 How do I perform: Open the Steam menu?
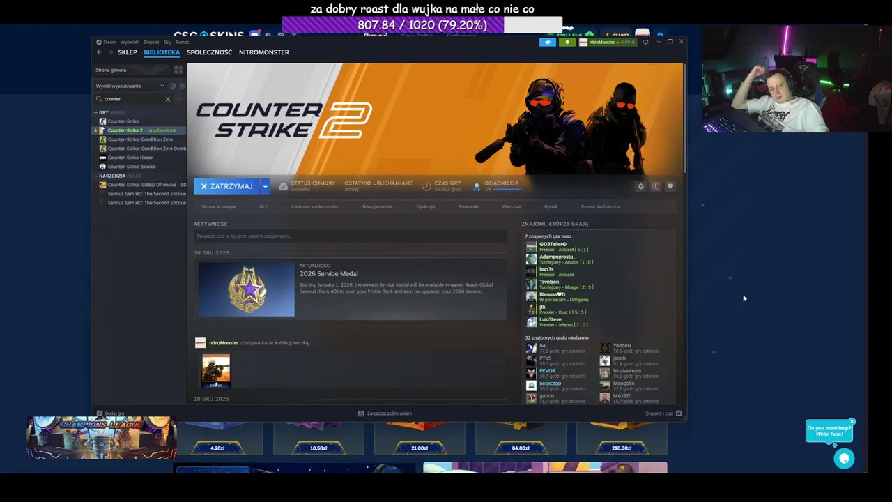[109, 42]
